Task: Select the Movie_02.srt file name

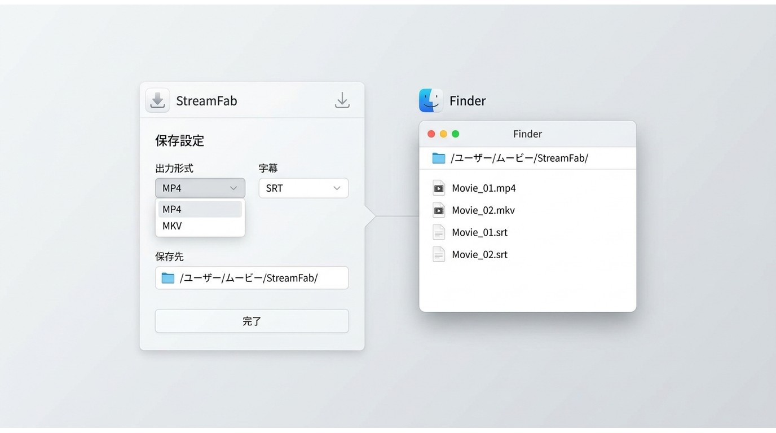Action: click(480, 254)
